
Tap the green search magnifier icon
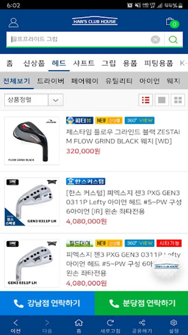(x=173, y=39)
